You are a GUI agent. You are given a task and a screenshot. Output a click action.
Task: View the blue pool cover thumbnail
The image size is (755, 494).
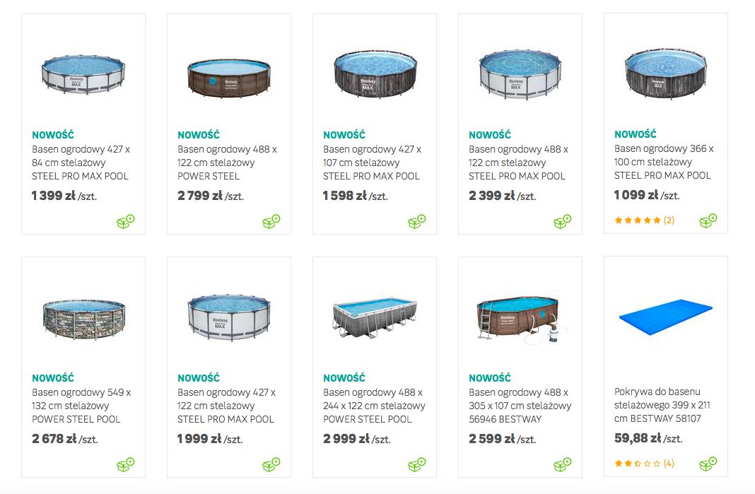pos(665,318)
